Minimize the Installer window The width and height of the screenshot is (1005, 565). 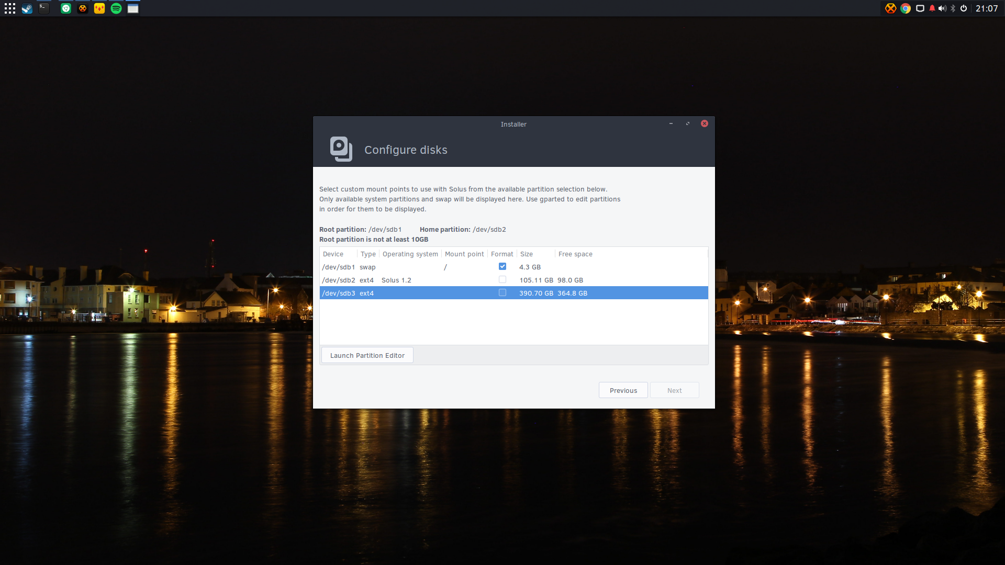671,123
